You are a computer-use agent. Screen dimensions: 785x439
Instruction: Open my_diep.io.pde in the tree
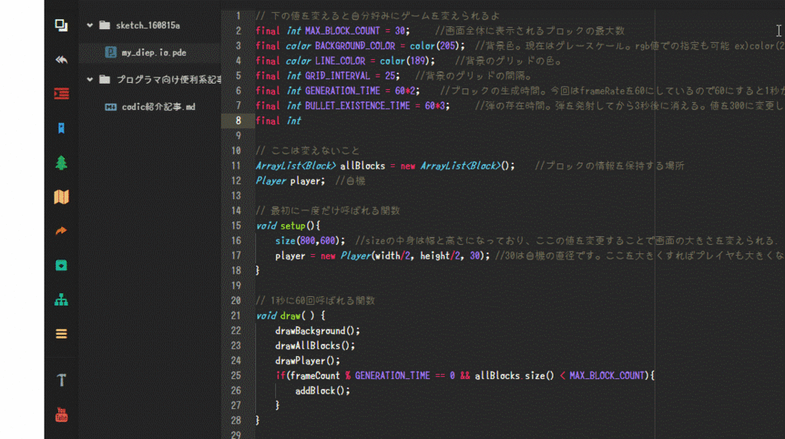(153, 52)
